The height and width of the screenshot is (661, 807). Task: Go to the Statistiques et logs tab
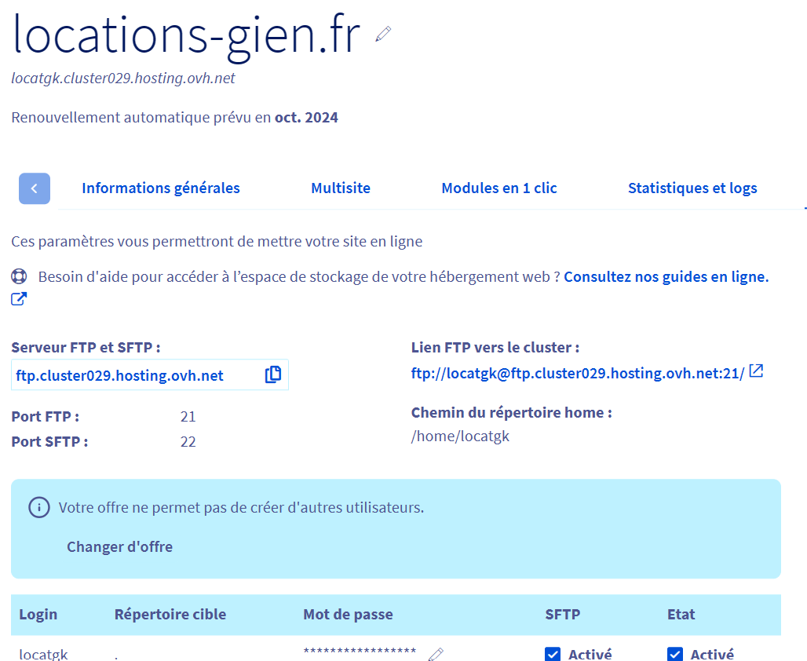[x=692, y=188]
